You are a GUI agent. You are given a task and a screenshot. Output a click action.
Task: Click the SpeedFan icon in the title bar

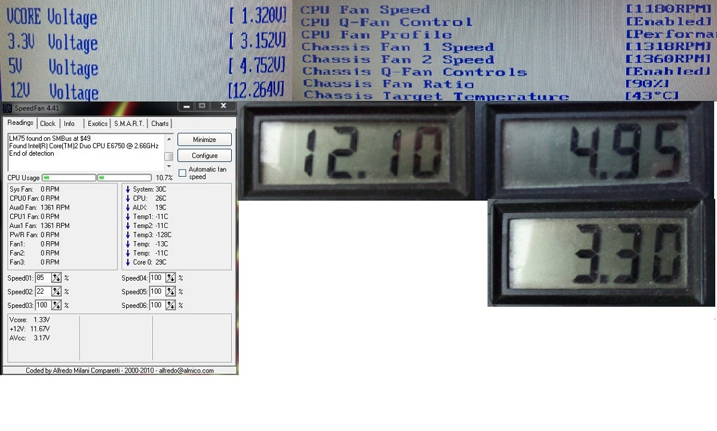7,107
